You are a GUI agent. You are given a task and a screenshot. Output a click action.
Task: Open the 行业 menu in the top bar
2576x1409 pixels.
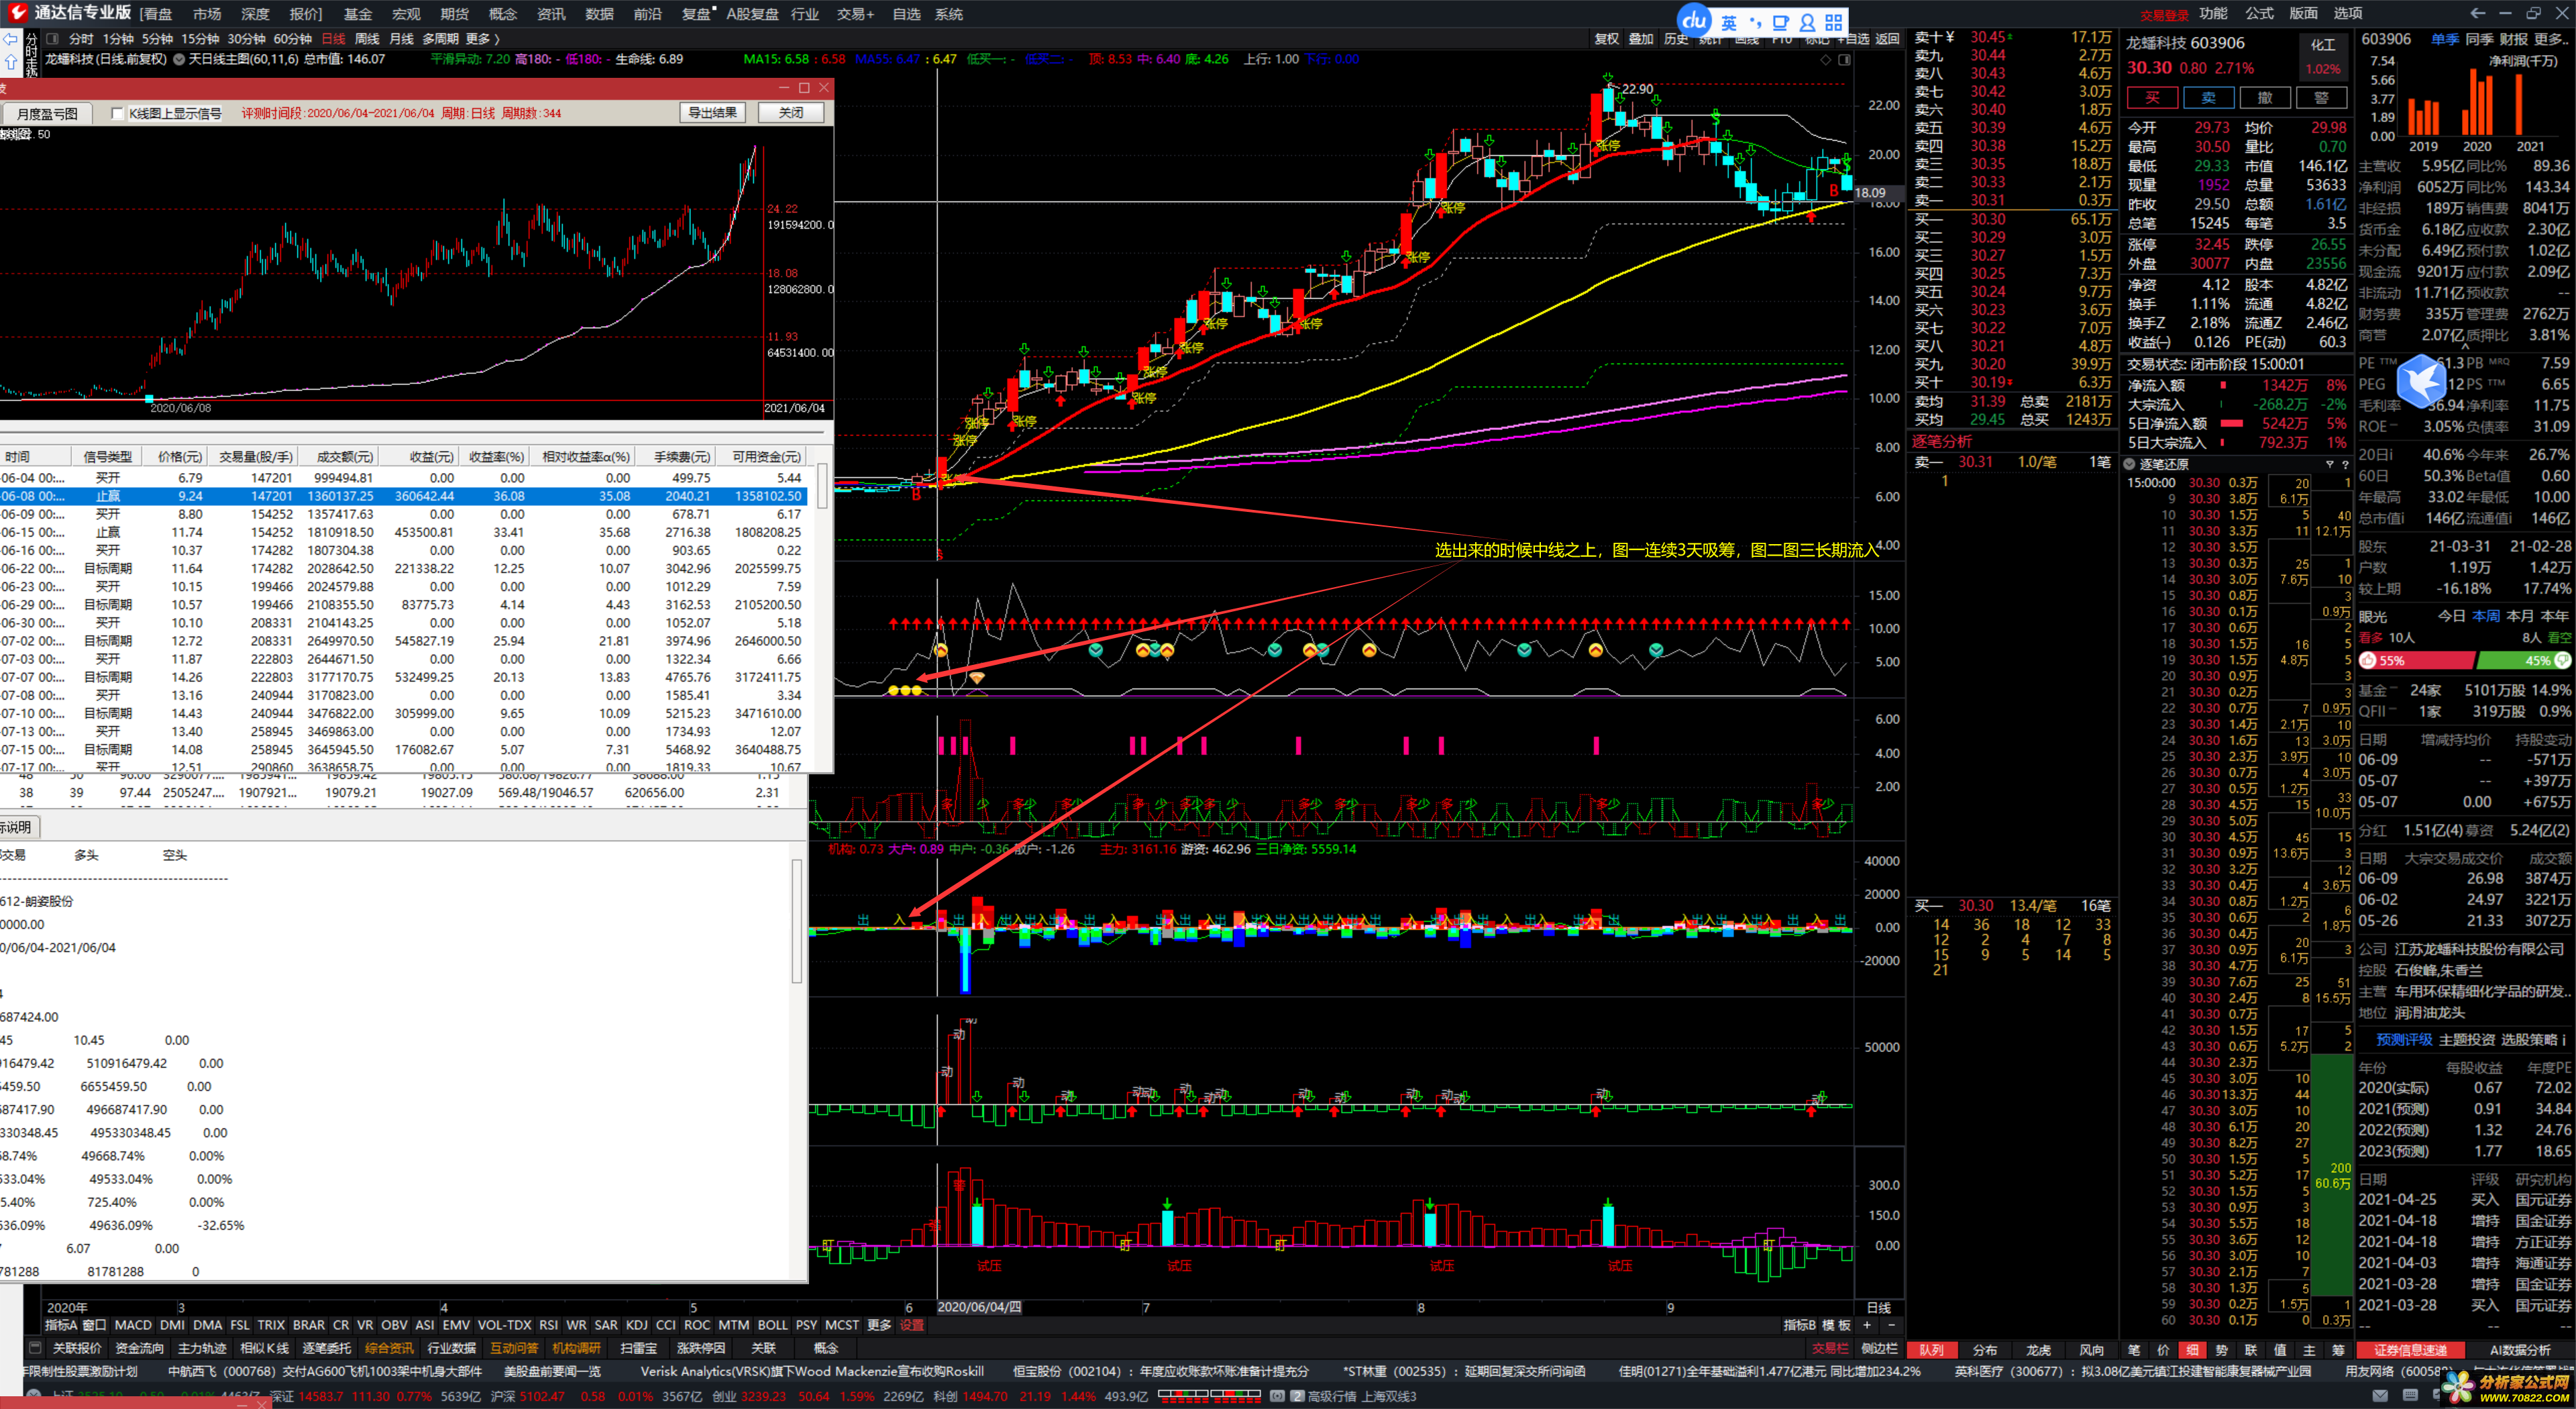[804, 14]
